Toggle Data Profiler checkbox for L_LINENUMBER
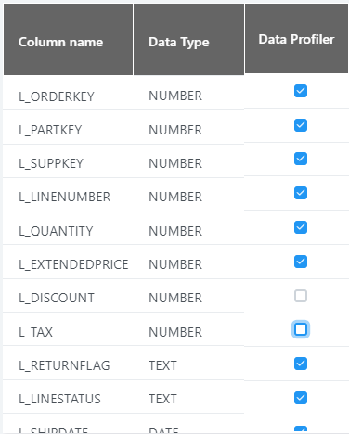The width and height of the screenshot is (349, 434). [x=301, y=193]
